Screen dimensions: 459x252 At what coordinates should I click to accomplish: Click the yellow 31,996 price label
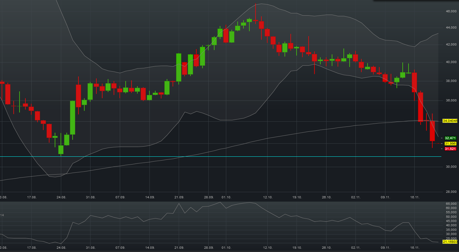click(450, 144)
